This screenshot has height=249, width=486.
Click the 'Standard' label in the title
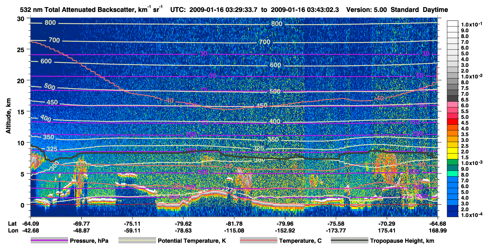point(405,10)
